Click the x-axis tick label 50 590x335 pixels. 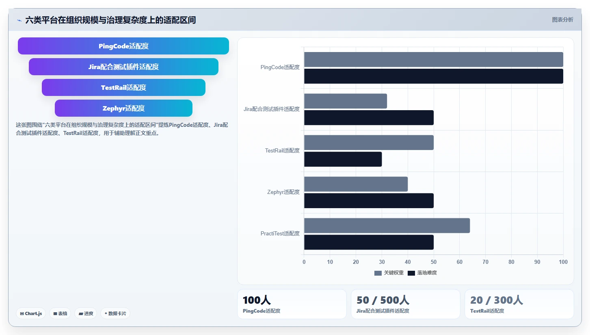point(434,262)
